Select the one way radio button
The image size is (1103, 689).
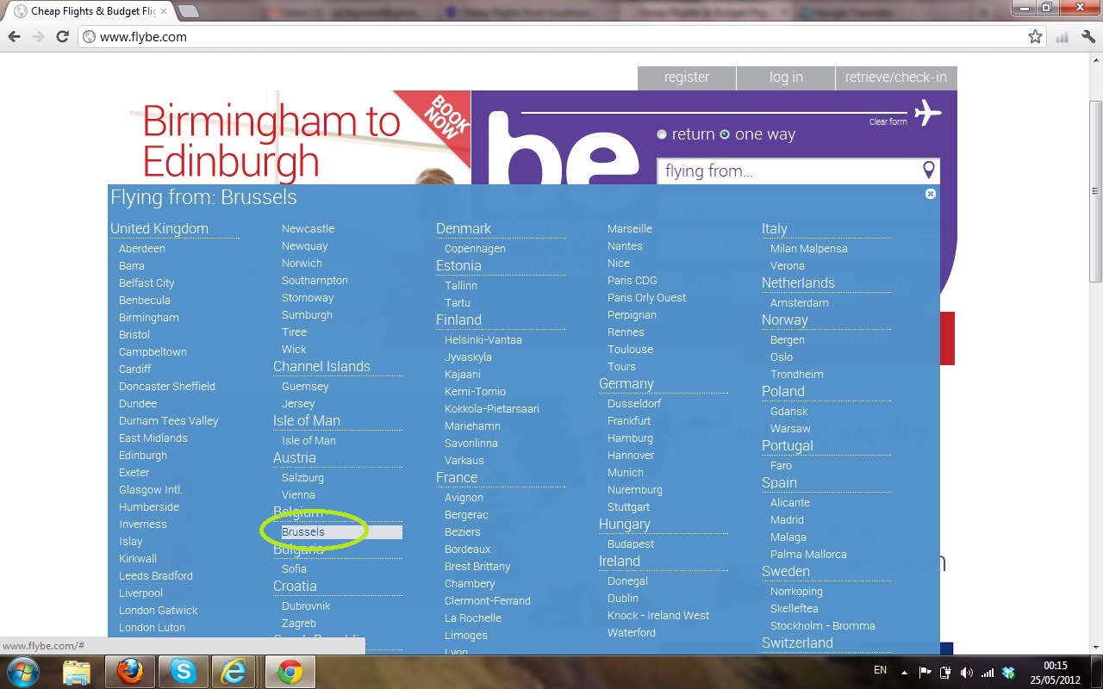click(x=725, y=134)
